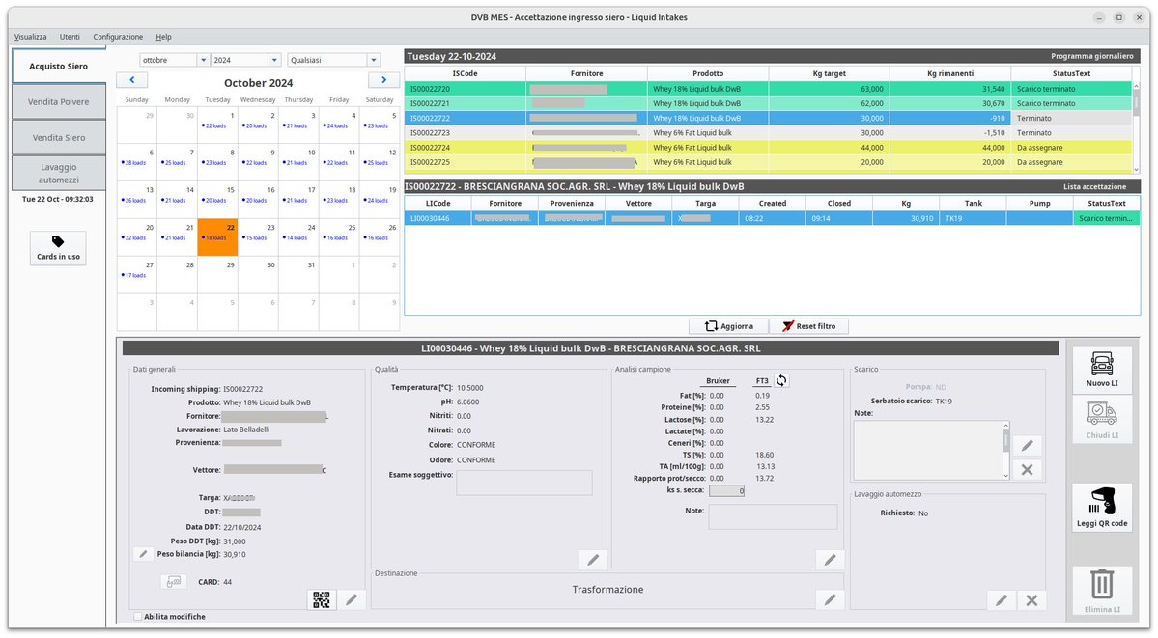
Task: Open the Cards in uso tag button
Action: pos(58,248)
